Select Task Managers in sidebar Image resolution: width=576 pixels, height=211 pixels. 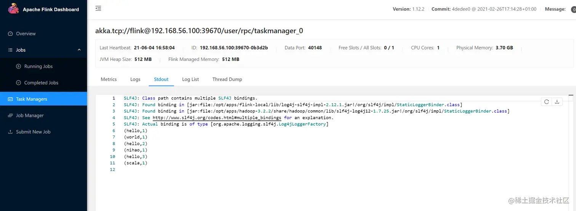43,99
